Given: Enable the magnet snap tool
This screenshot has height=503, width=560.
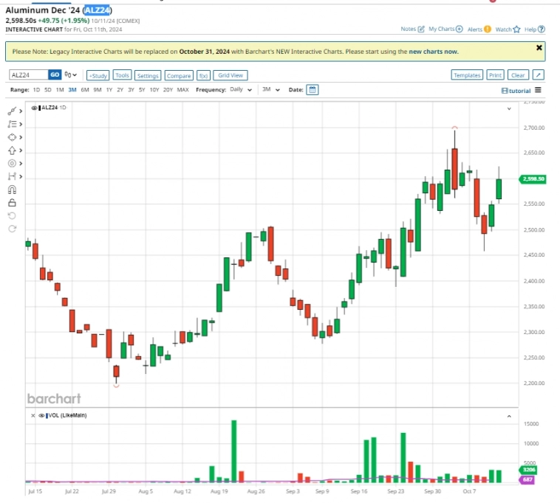Looking at the screenshot, I should [12, 190].
